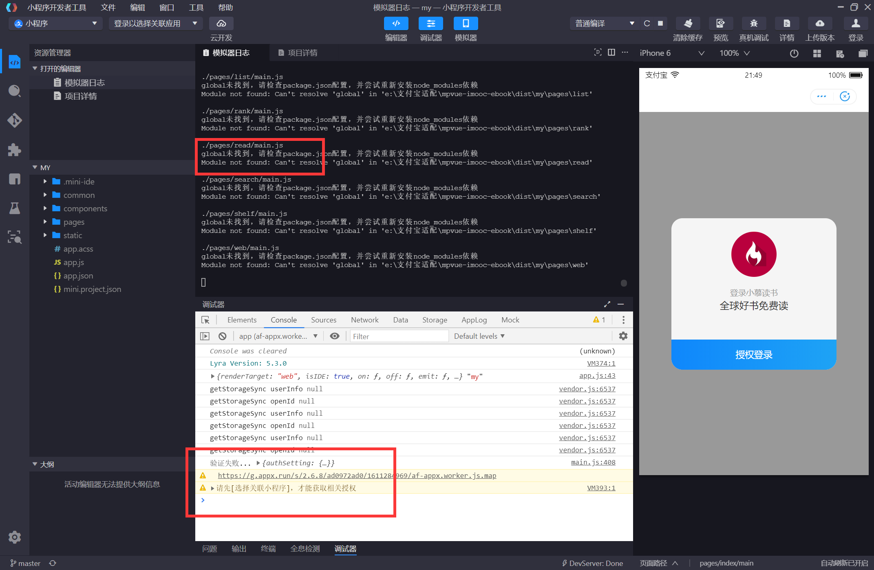Expand the pages folder in file tree

click(x=74, y=222)
